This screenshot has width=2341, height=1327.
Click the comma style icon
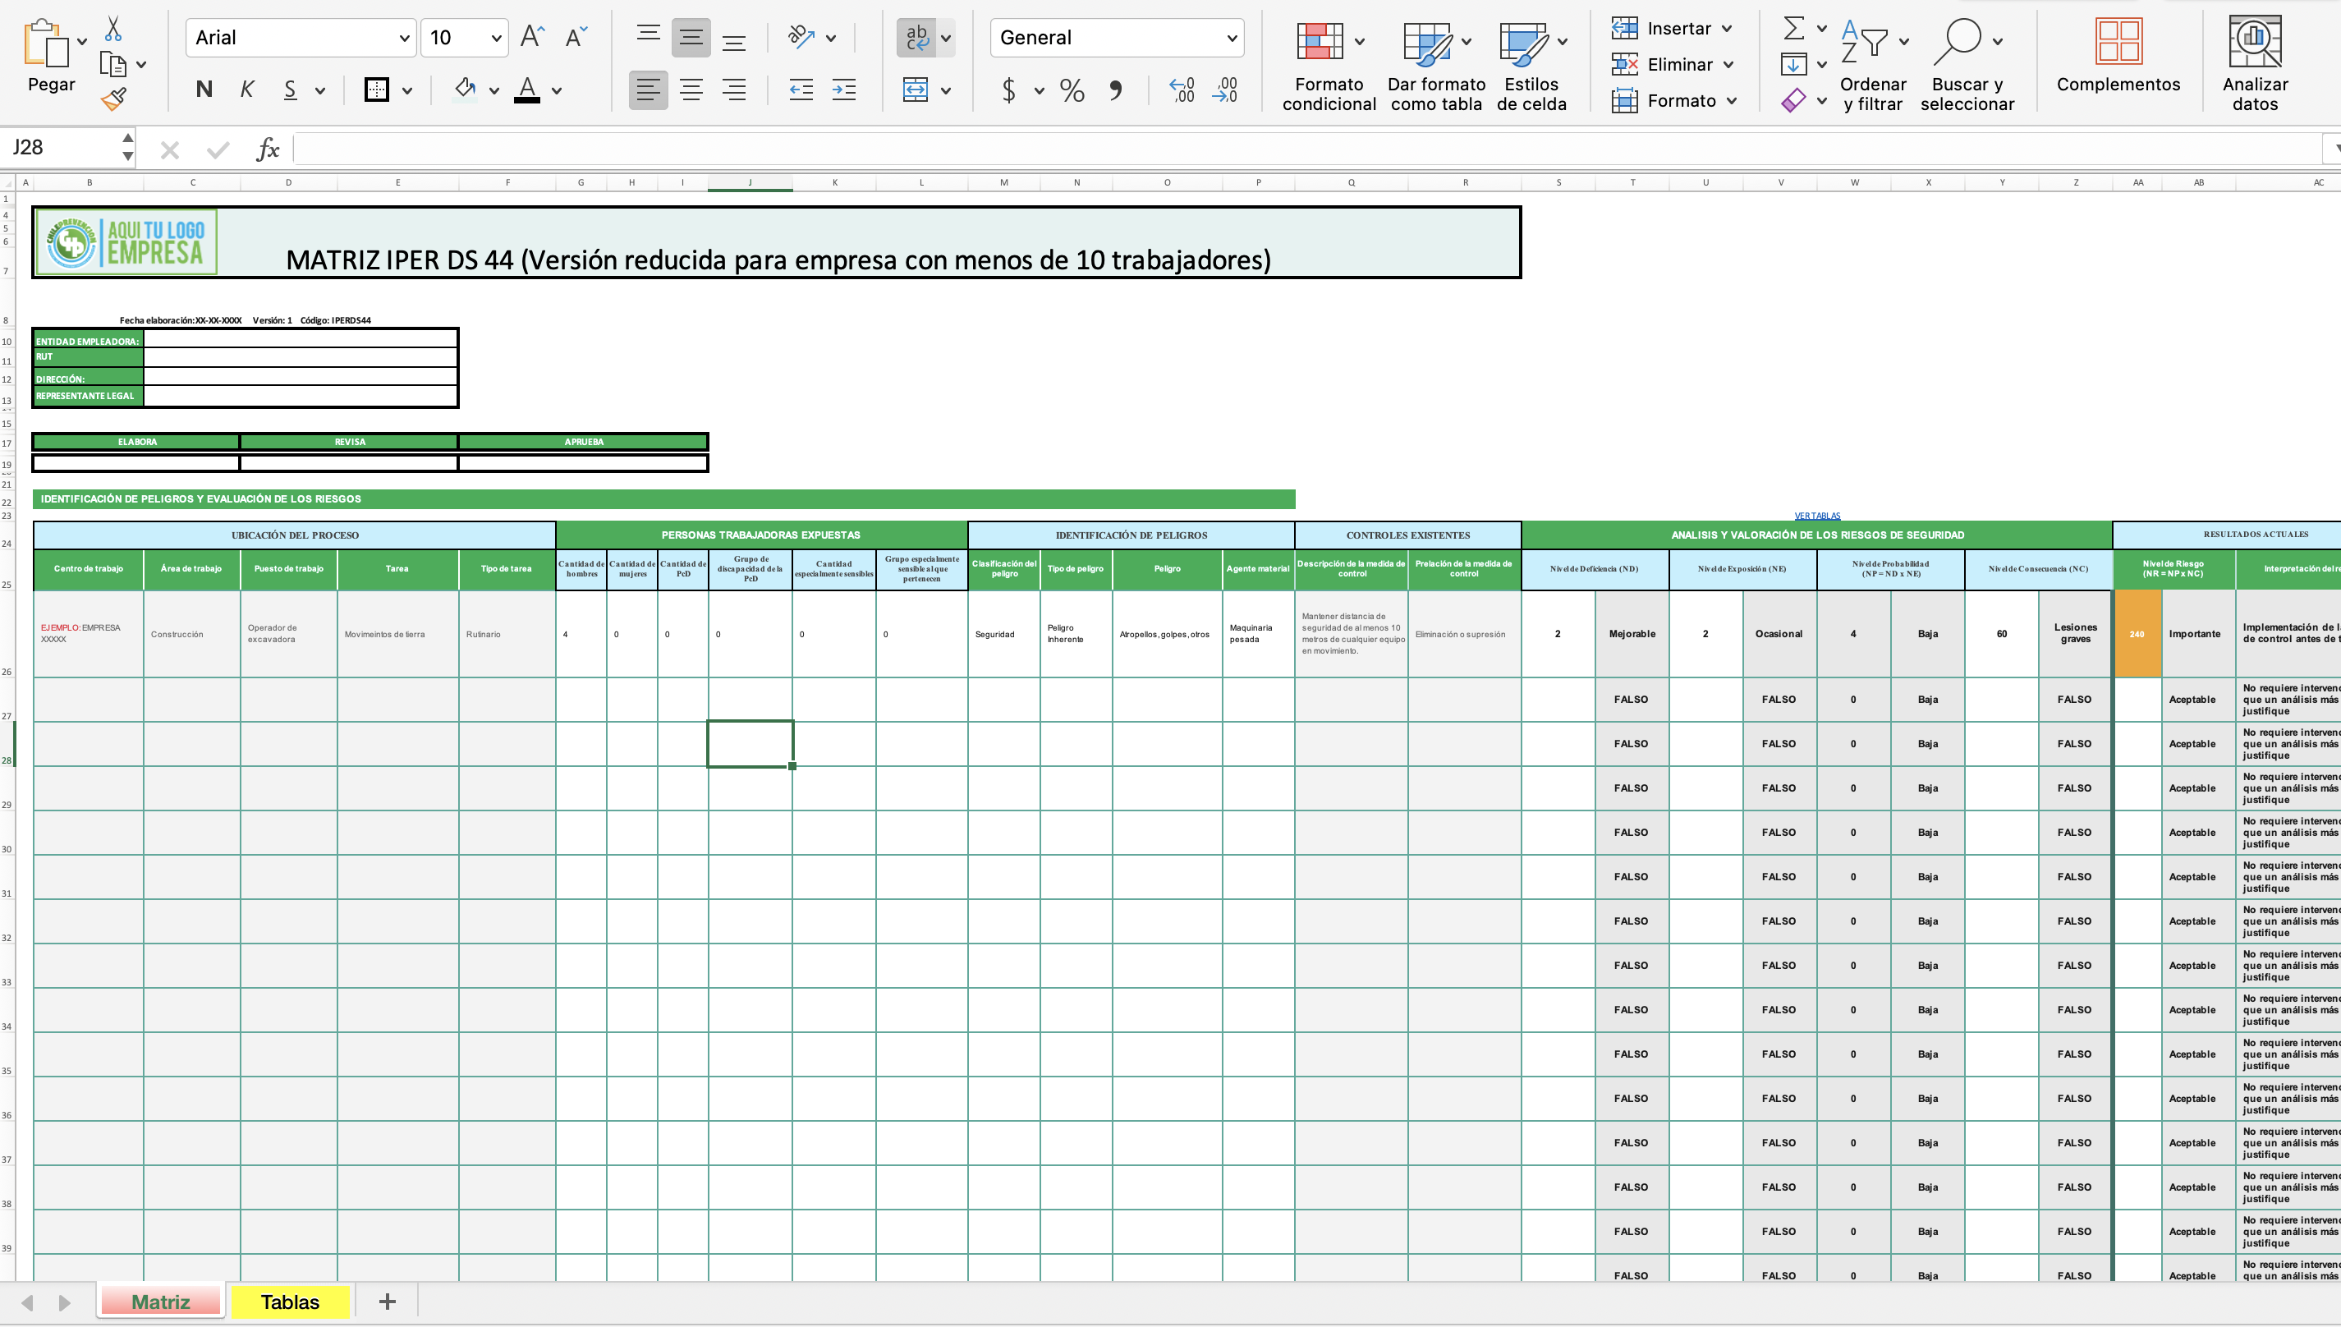pos(1113,90)
